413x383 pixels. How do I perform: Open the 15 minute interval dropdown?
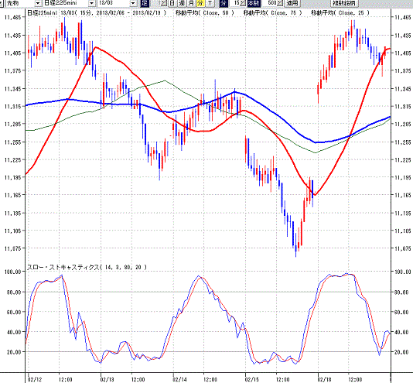click(x=243, y=3)
